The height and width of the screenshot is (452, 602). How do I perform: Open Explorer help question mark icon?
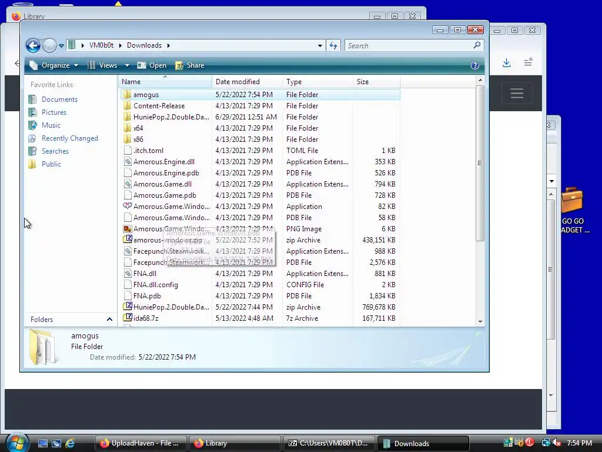475,65
